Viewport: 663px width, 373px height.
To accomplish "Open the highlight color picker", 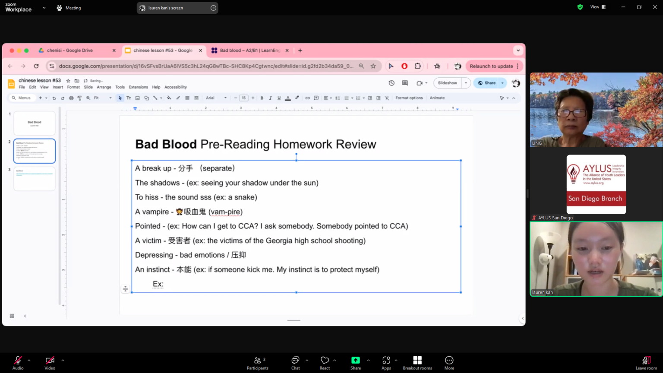I will click(x=297, y=98).
